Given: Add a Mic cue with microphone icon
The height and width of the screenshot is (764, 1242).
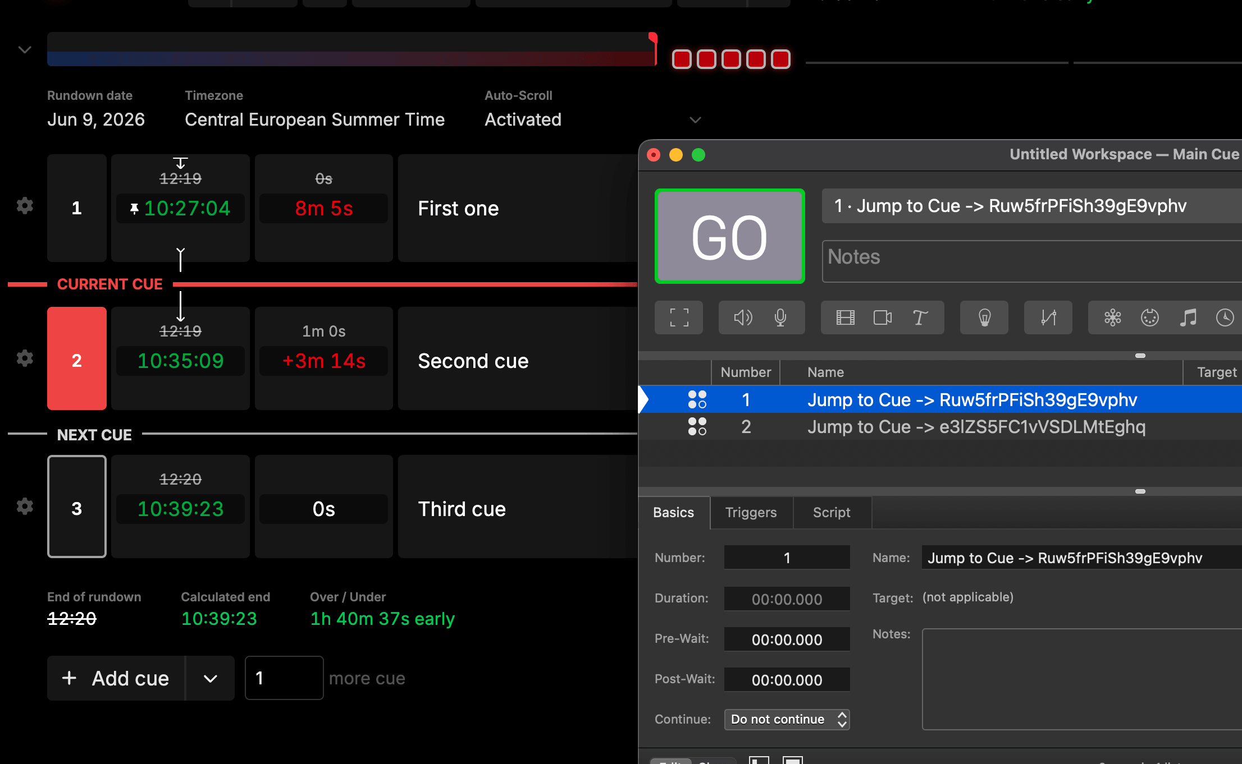Looking at the screenshot, I should pyautogui.click(x=780, y=317).
